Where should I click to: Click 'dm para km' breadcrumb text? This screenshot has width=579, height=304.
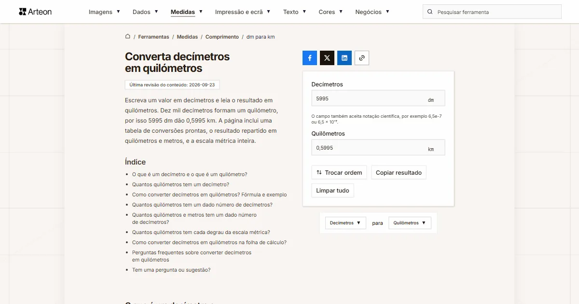(x=261, y=37)
